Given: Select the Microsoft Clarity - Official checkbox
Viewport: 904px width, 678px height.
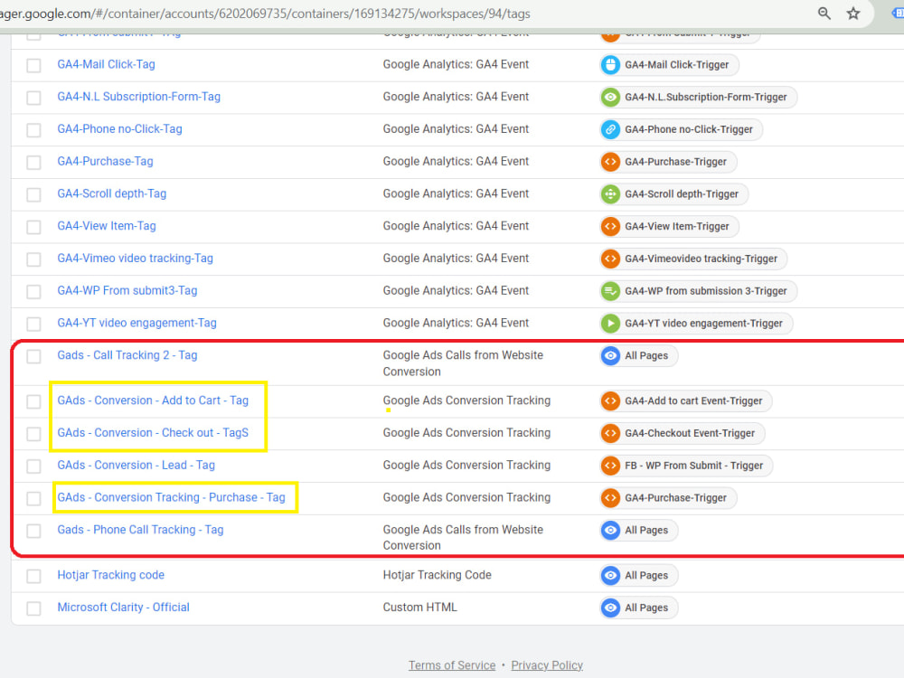Looking at the screenshot, I should pyautogui.click(x=34, y=607).
